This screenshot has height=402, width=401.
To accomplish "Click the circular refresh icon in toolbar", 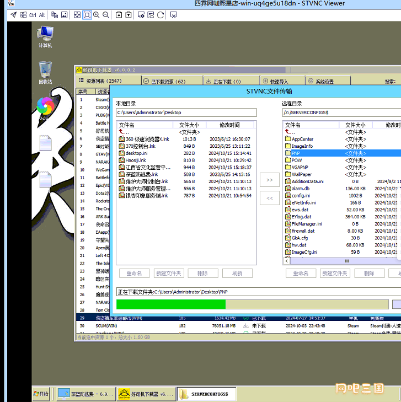I will click(x=161, y=15).
